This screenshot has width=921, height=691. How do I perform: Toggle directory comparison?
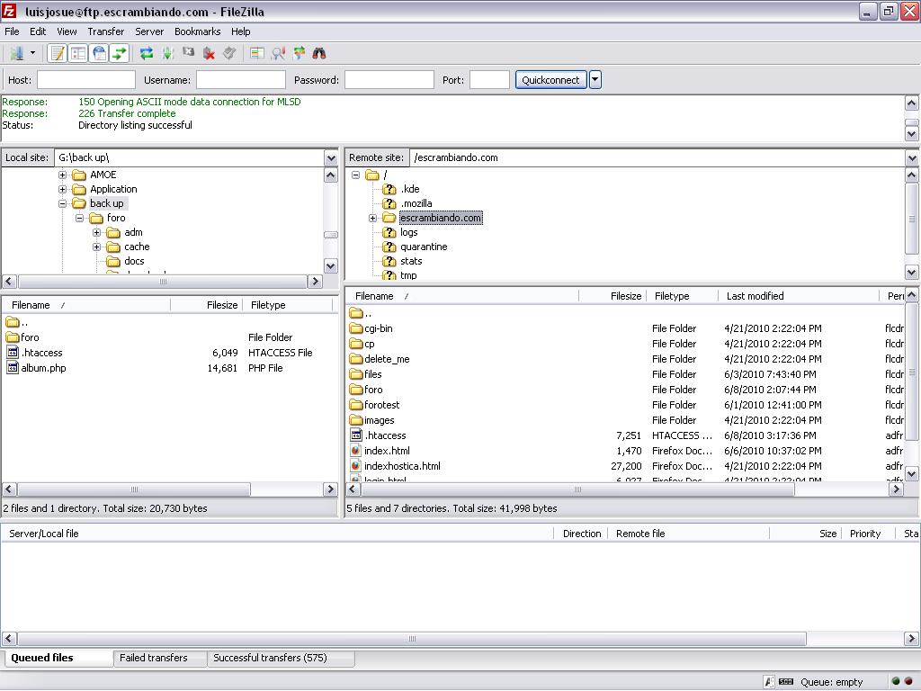coord(278,53)
